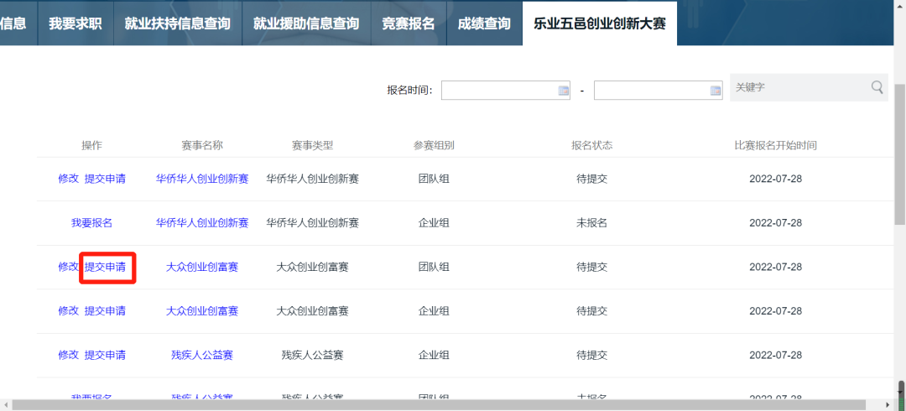This screenshot has height=411, width=906.
Task: Open the end date calendar picker icon
Action: pyautogui.click(x=716, y=91)
